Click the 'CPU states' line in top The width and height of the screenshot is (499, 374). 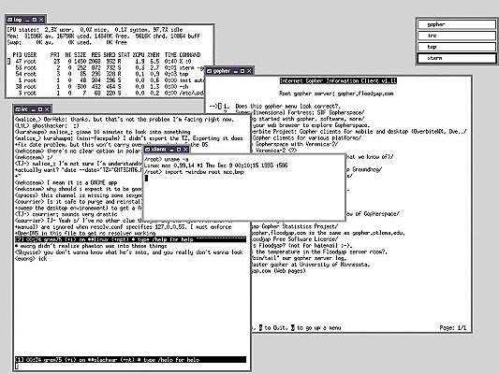pyautogui.click(x=95, y=30)
